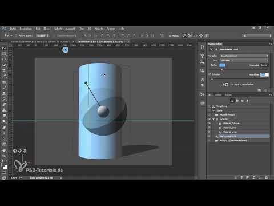This screenshot has height=206, width=274.
Task: Select the Szene entry in 3D panel
Action: pyautogui.click(x=219, y=110)
